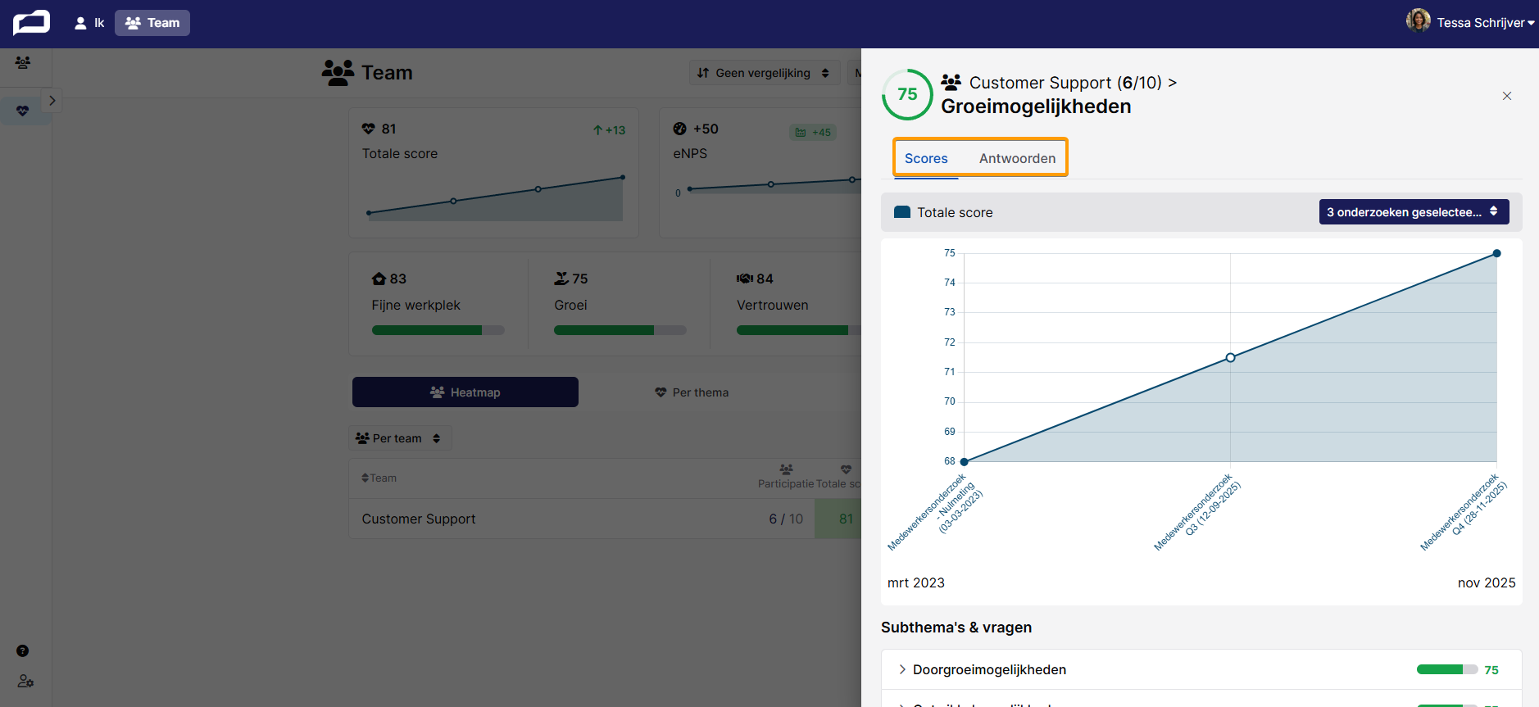Image resolution: width=1539 pixels, height=707 pixels.
Task: Click Tessa Schrijver's profile avatar
Action: [1418, 20]
